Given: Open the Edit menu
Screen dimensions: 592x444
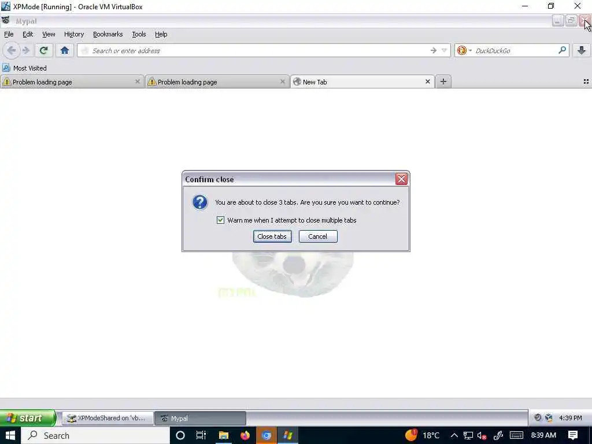Looking at the screenshot, I should 28,34.
